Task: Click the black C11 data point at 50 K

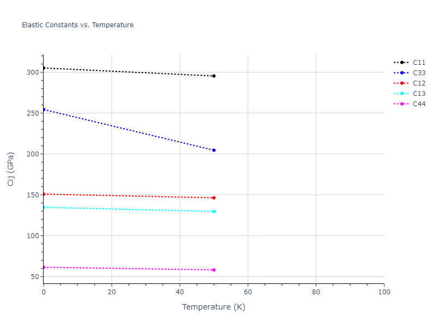Action: 214,76
